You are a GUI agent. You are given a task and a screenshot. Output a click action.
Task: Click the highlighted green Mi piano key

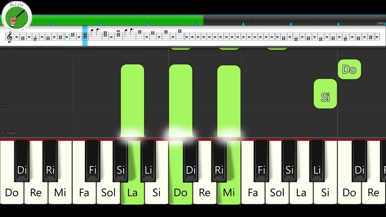coord(229,192)
